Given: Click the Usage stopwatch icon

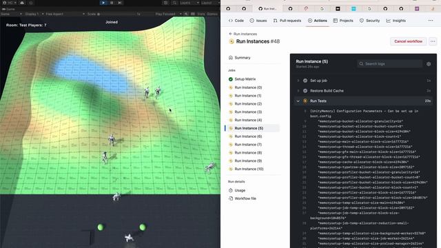Looking at the screenshot, I should tap(231, 190).
